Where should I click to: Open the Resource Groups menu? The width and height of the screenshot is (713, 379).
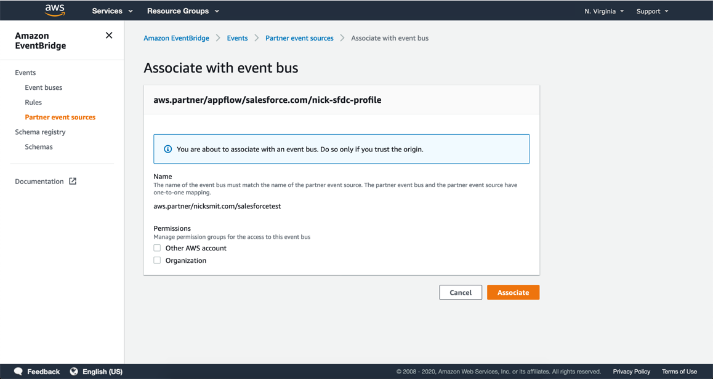click(x=183, y=11)
